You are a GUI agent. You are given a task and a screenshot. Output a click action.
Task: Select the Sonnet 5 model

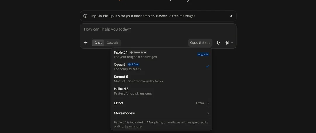(162, 79)
